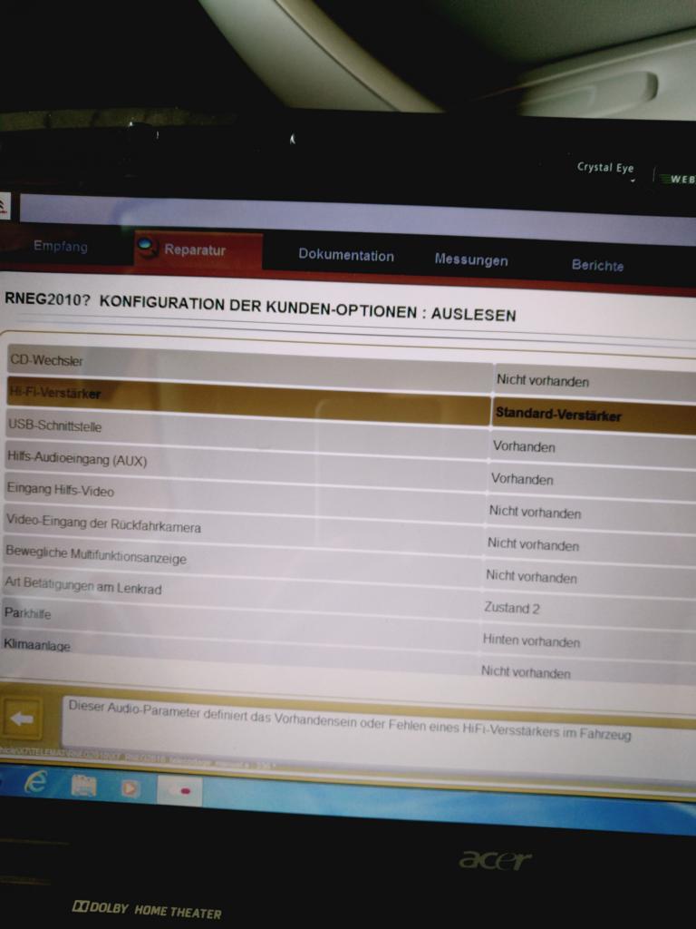The image size is (696, 929).
Task: Click the RNEG2010 configuration heading
Action: 260,307
